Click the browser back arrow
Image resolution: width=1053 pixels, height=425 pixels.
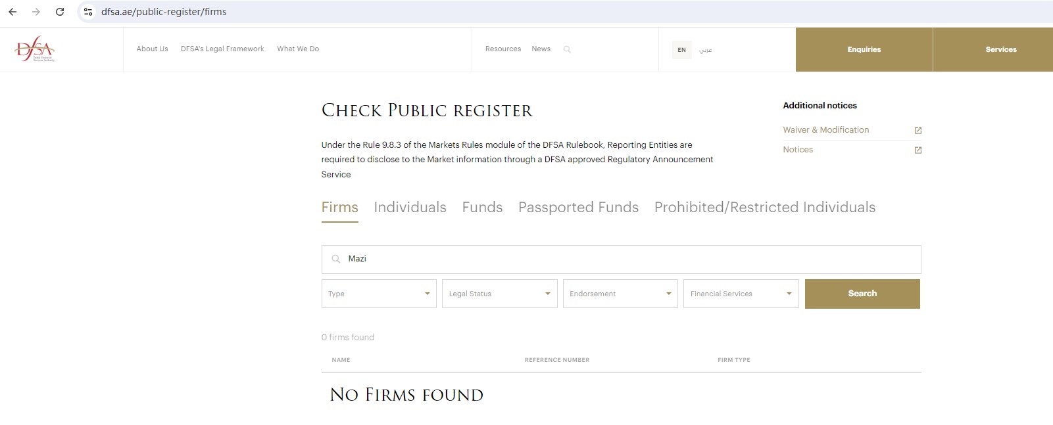[x=12, y=12]
